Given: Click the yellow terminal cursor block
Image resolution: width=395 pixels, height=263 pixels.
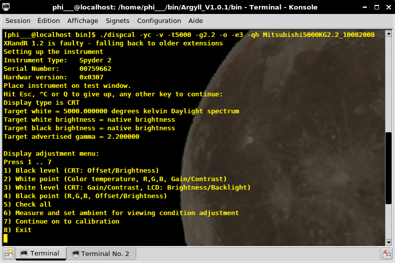Looking at the screenshot, I should click(5, 238).
